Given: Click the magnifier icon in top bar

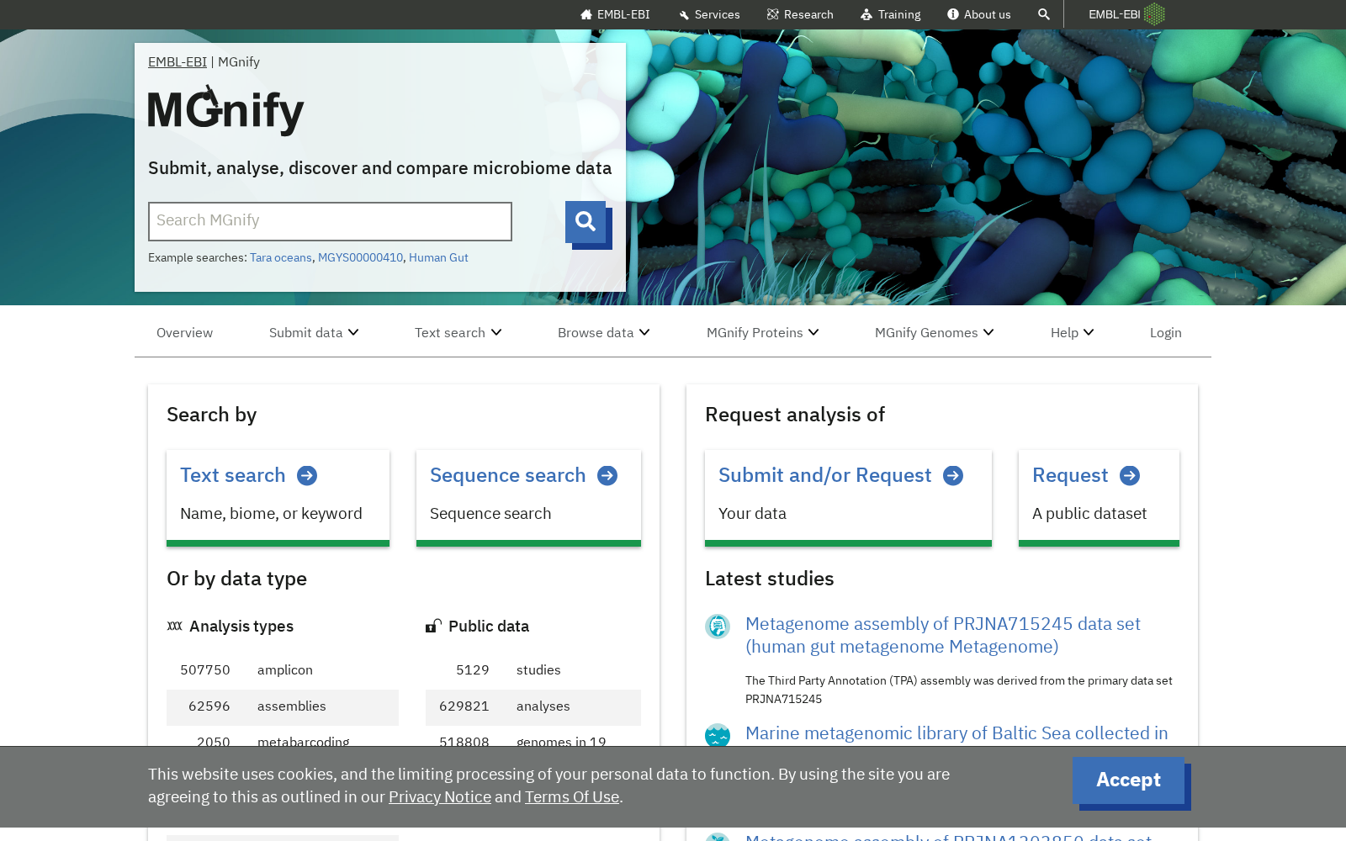Looking at the screenshot, I should click(1044, 14).
